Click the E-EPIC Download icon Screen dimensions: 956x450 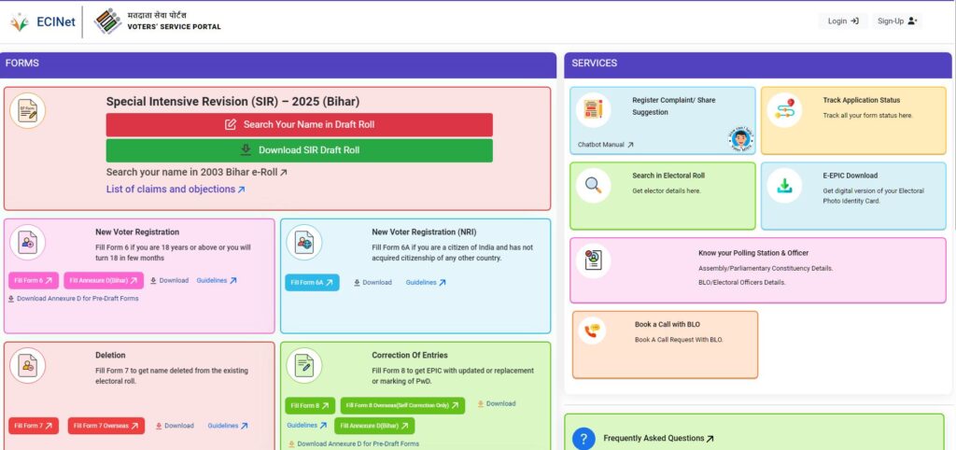[x=784, y=185]
